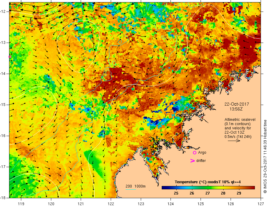
Task: Click the cyan depth contour legend line
Action: (x=131, y=189)
